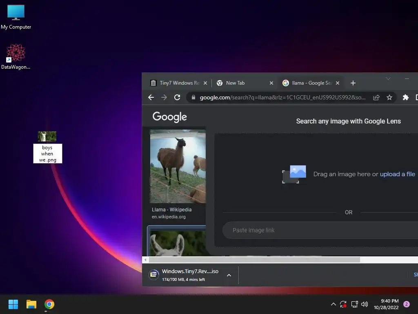
Task: Select the boys when we .png file thumbnail
Action: pos(47,136)
